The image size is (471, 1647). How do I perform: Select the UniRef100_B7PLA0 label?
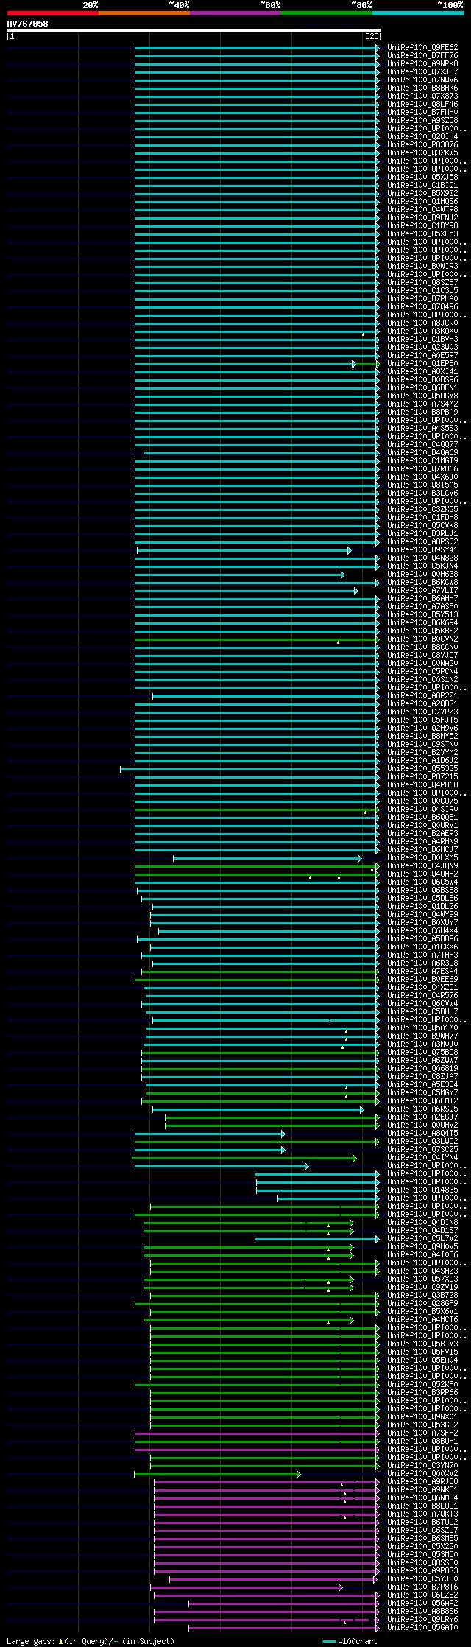(422, 299)
